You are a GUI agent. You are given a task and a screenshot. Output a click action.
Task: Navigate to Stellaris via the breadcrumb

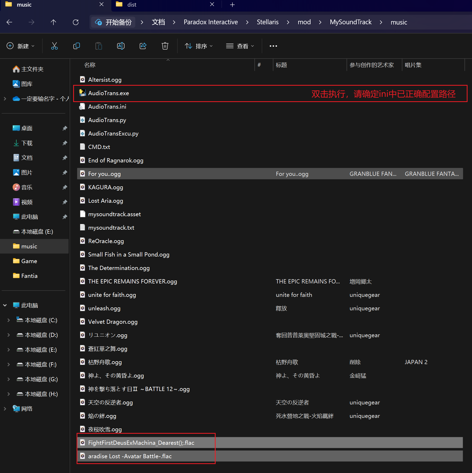coord(267,22)
